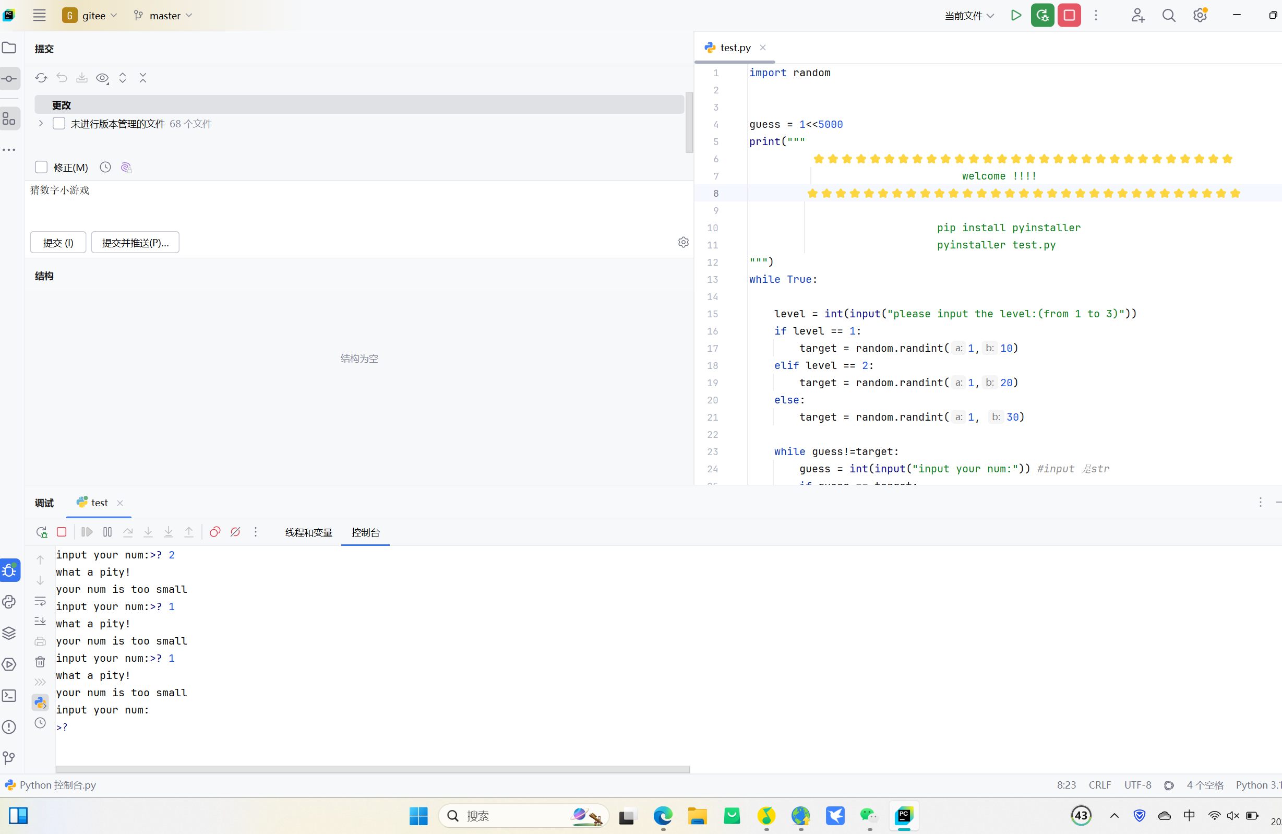The height and width of the screenshot is (834, 1282).
Task: Toggle soft-wrap in the console sidebar
Action: (x=40, y=601)
